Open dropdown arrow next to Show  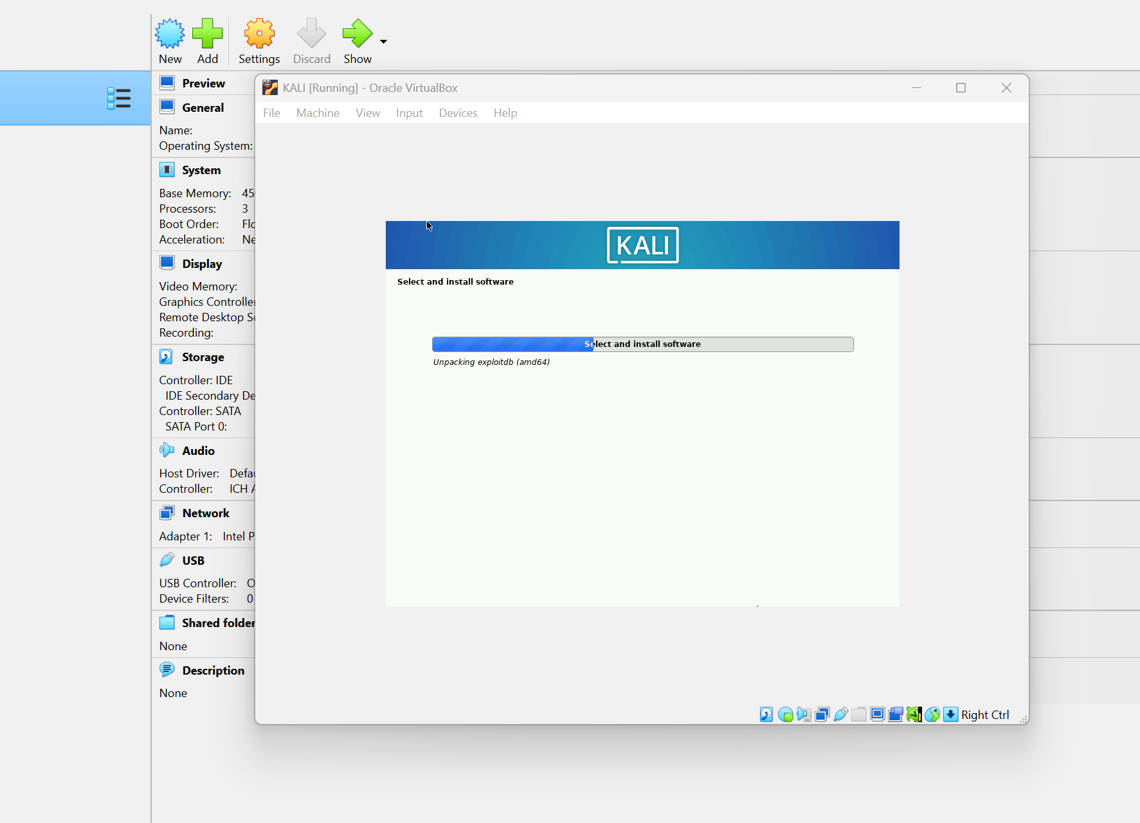tap(383, 42)
